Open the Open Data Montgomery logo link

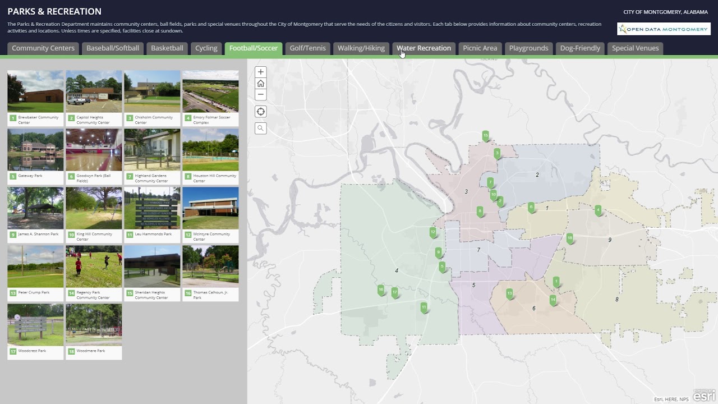664,29
